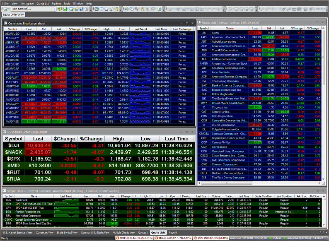Sort Currencies list by %Change column
The width and height of the screenshot is (329, 241).
click(91, 29)
